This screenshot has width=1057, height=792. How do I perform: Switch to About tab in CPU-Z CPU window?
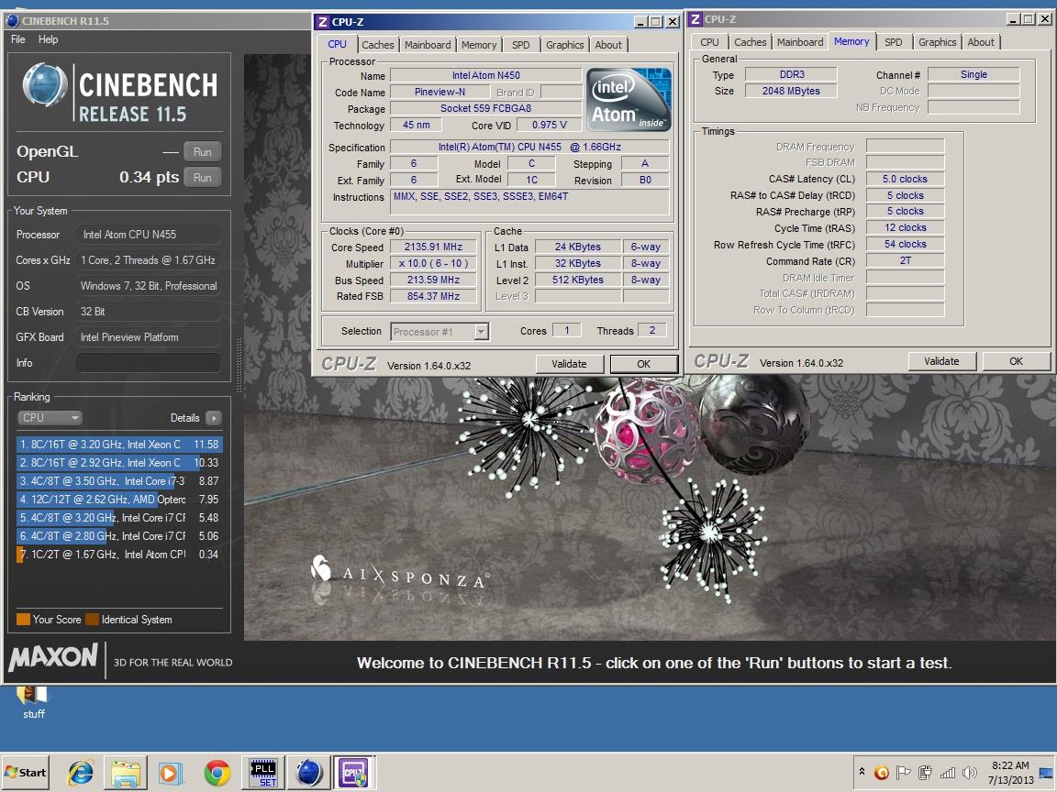pos(608,44)
